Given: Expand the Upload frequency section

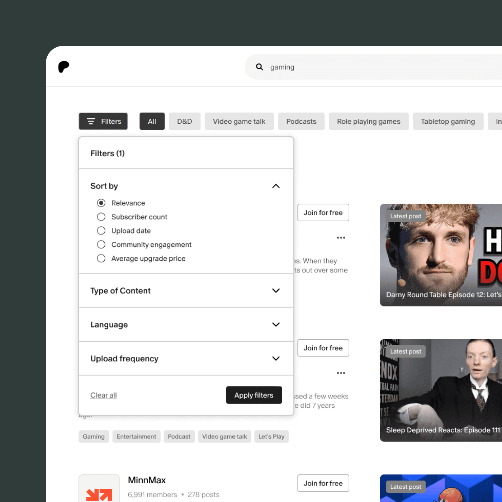Looking at the screenshot, I should (x=276, y=359).
